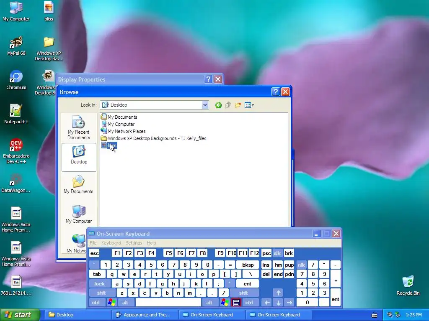This screenshot has width=429, height=321.
Task: Select My Documents in file list
Action: point(119,117)
